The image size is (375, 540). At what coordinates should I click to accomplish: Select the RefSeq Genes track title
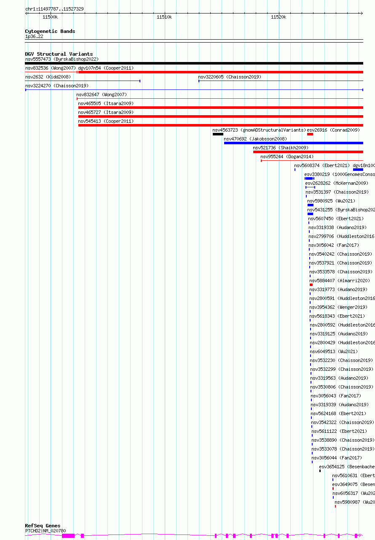[x=43, y=526]
